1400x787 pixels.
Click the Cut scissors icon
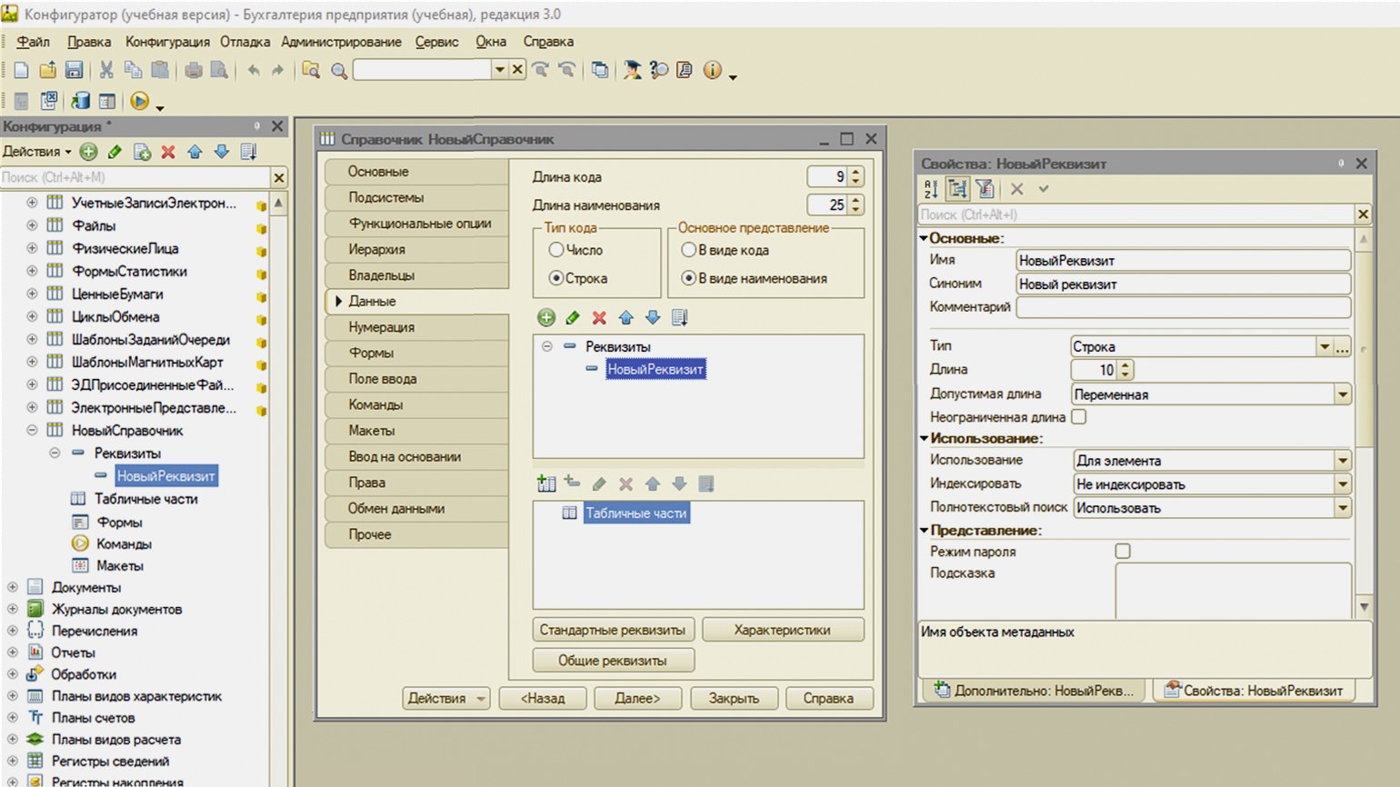(x=106, y=70)
